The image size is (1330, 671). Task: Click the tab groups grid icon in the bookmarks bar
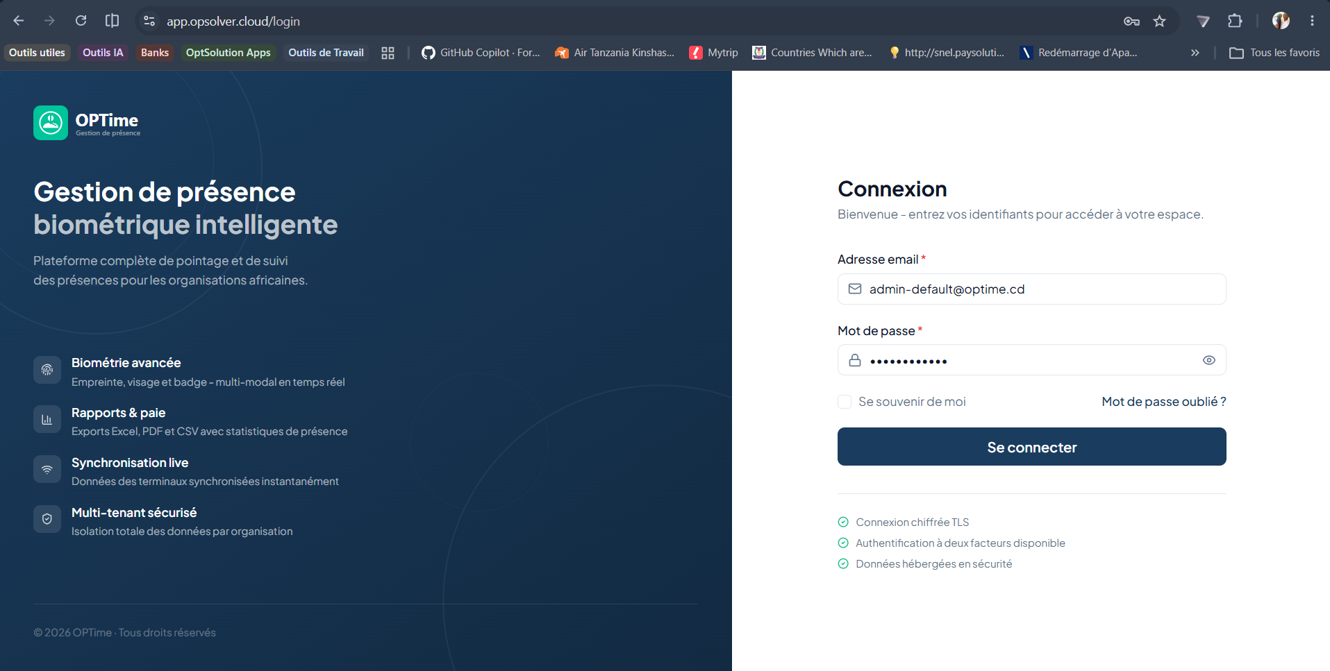pyautogui.click(x=388, y=53)
